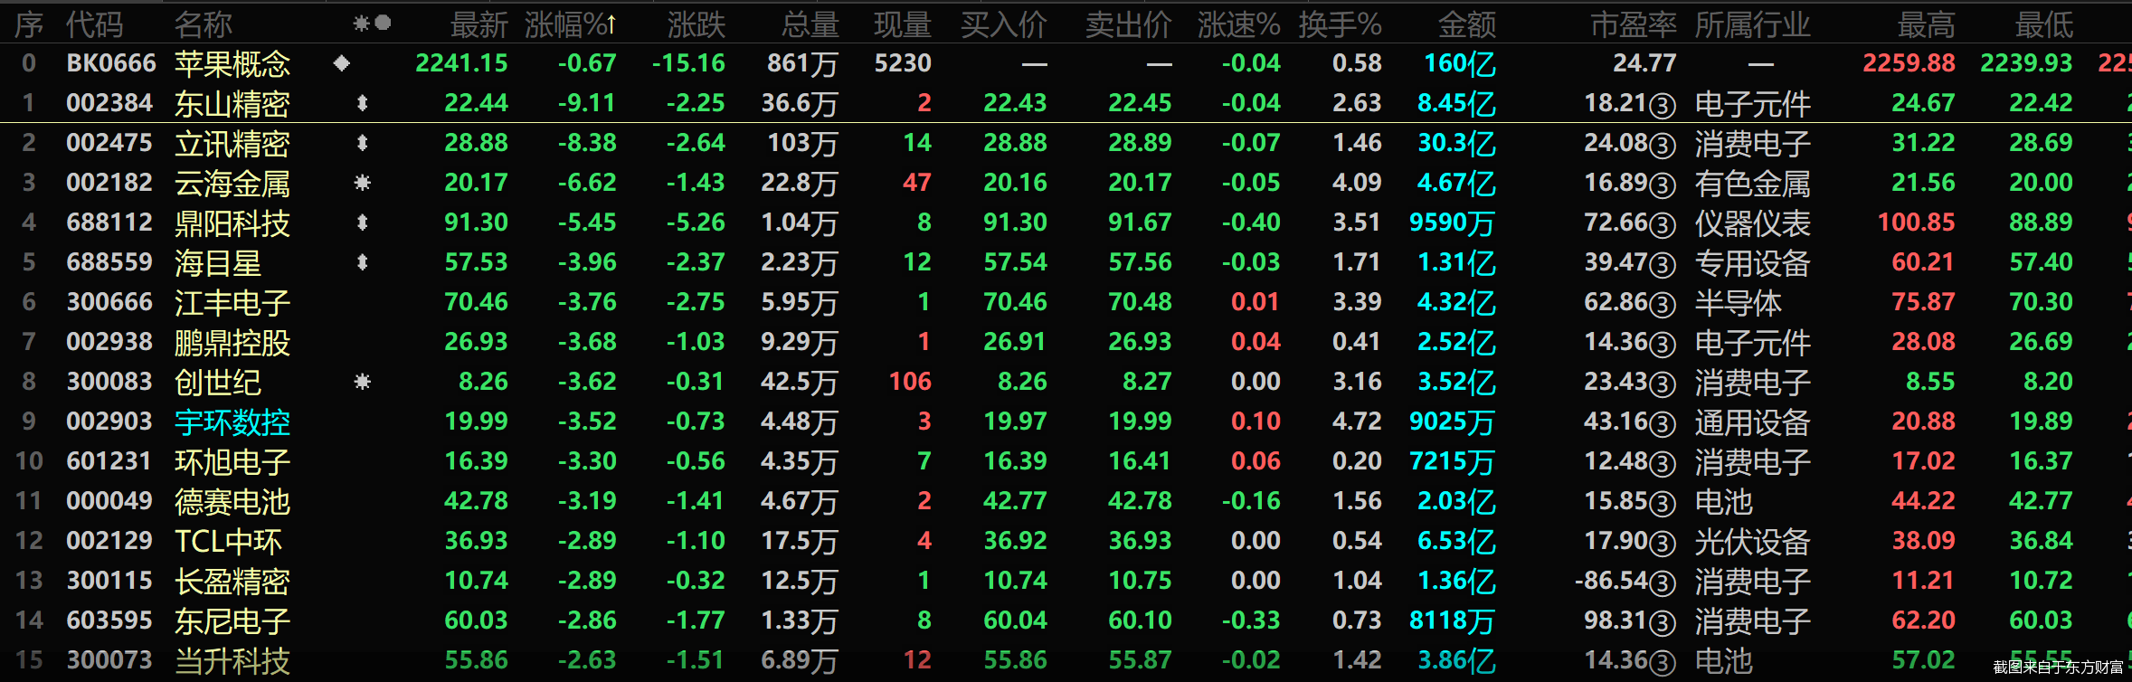Screen dimensions: 2132x682
Task: Open stock code 002129 TCL中环
Action: 109,541
